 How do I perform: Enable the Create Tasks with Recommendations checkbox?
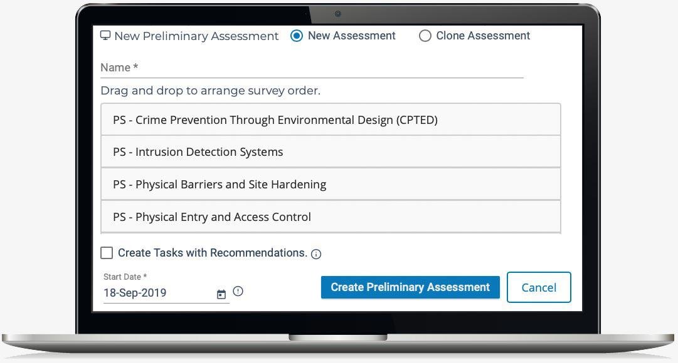[107, 253]
